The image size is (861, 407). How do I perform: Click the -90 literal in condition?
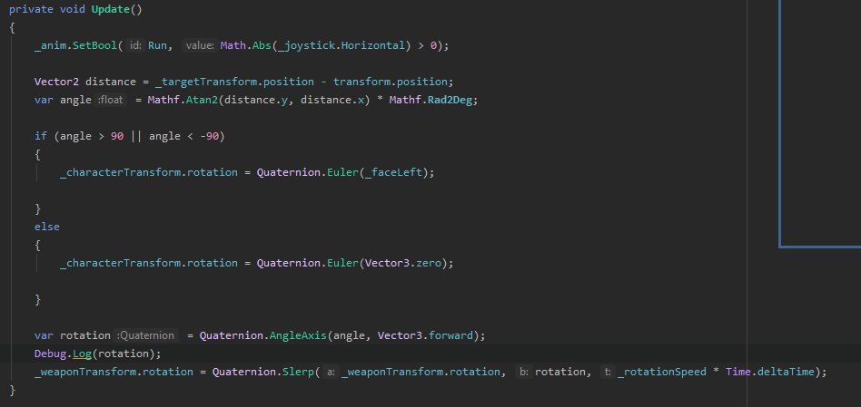pos(210,136)
